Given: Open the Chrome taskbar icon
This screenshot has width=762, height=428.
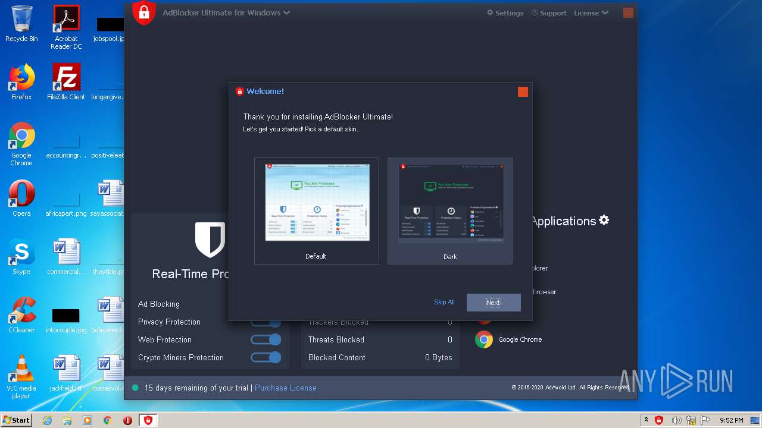Looking at the screenshot, I should click(x=107, y=420).
